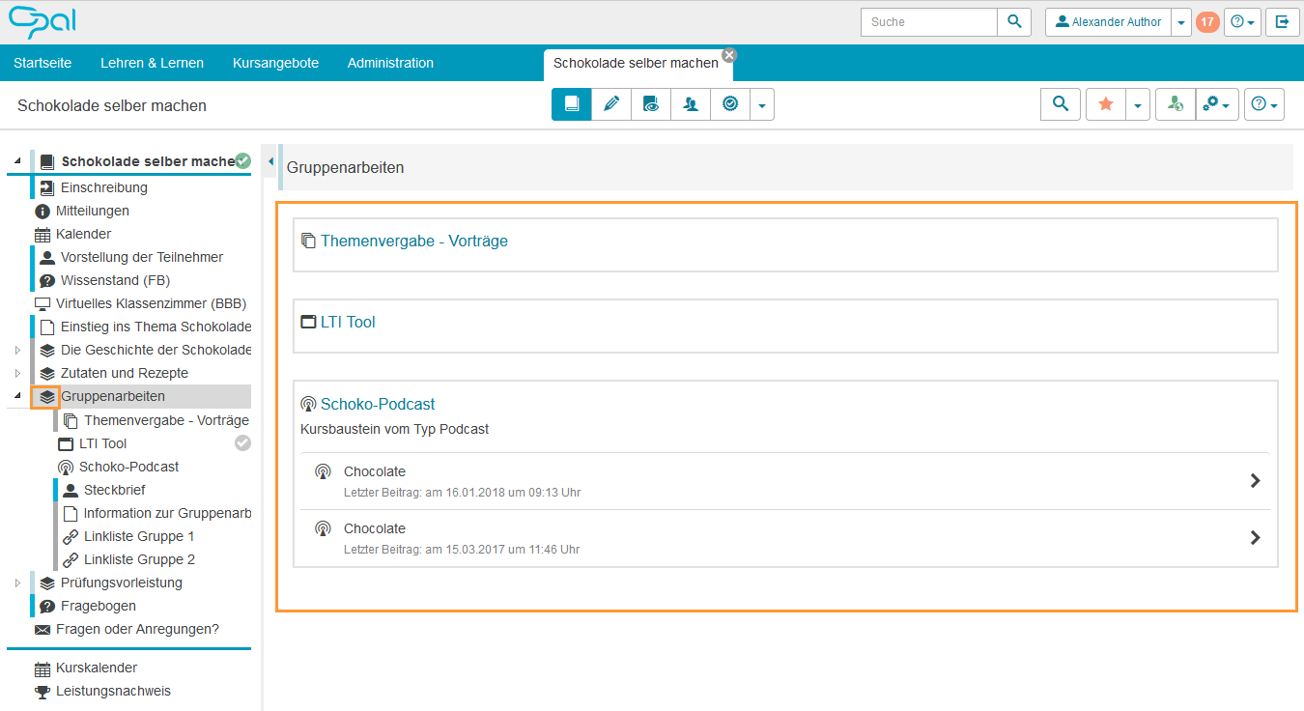Click in the Suche search field

click(x=928, y=22)
